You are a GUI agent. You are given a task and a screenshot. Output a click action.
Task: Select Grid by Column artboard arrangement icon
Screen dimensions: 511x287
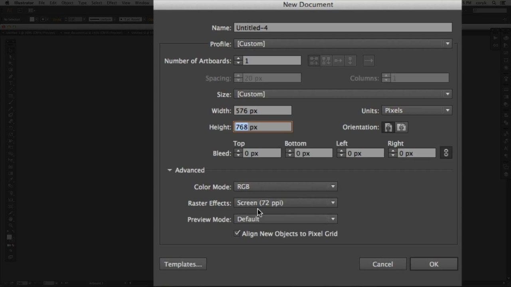326,61
